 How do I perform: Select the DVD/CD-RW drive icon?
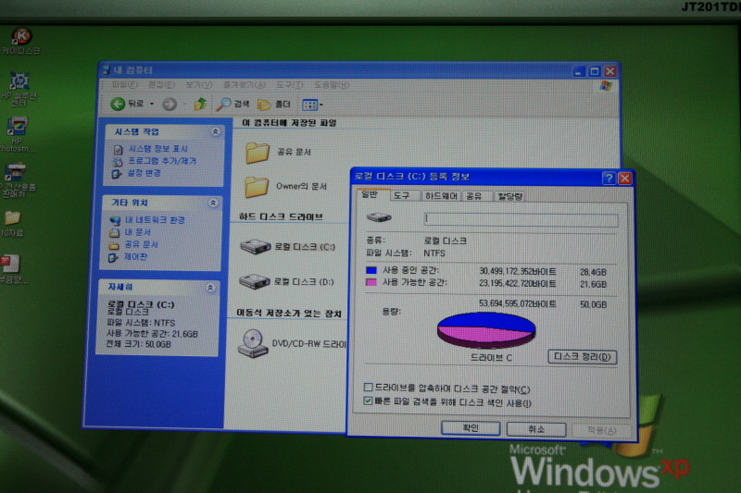point(252,343)
